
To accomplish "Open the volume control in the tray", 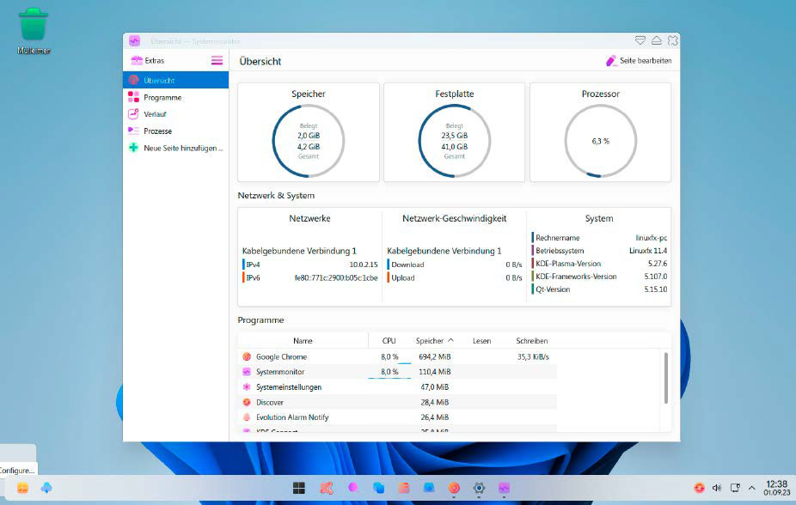I will (x=717, y=488).
